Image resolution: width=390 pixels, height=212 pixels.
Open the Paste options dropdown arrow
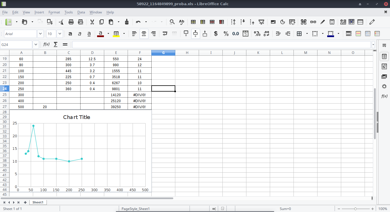pos(118,22)
